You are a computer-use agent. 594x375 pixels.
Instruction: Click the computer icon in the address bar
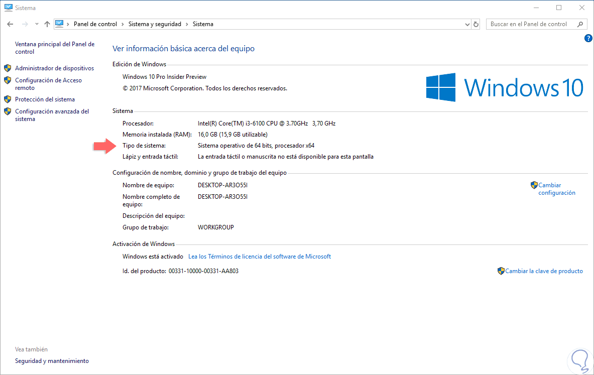(x=60, y=24)
